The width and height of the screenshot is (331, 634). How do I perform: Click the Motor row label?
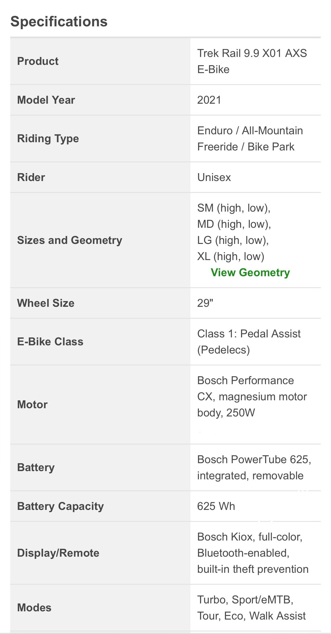coord(32,405)
